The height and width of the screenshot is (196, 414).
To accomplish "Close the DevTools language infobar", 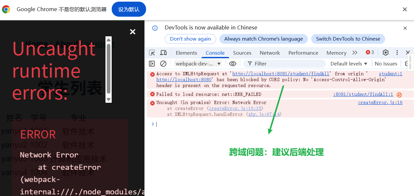I will (405, 28).
